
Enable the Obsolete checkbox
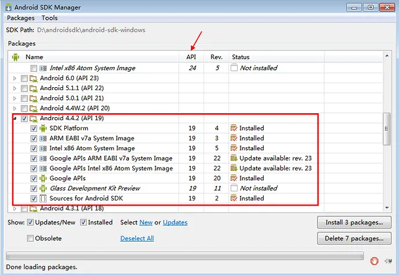30,238
